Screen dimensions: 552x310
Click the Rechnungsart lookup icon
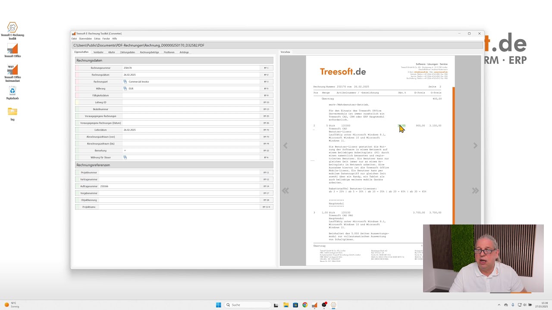click(x=125, y=81)
